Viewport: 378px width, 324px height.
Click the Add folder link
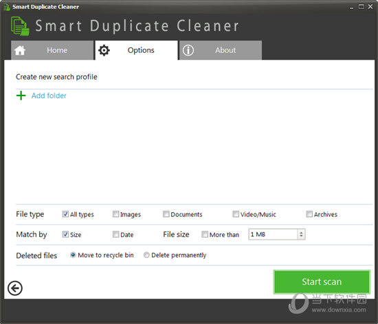(49, 95)
